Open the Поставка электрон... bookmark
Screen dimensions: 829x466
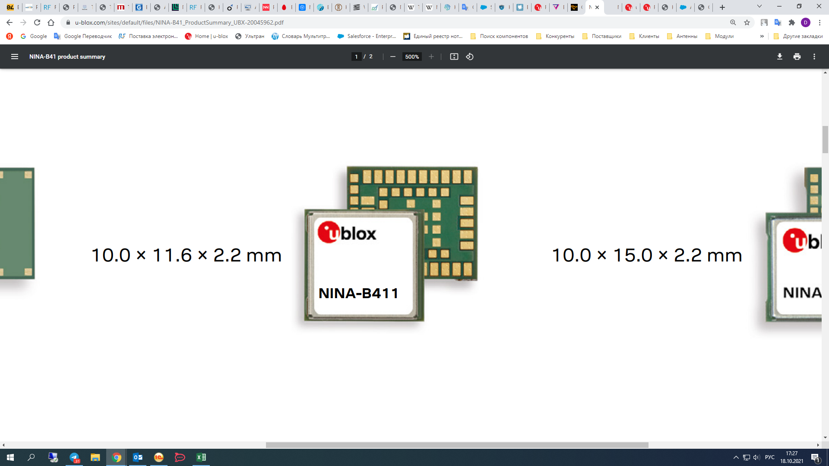pyautogui.click(x=148, y=36)
